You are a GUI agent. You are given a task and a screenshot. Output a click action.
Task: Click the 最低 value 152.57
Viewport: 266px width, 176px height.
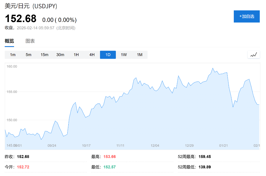110,167
